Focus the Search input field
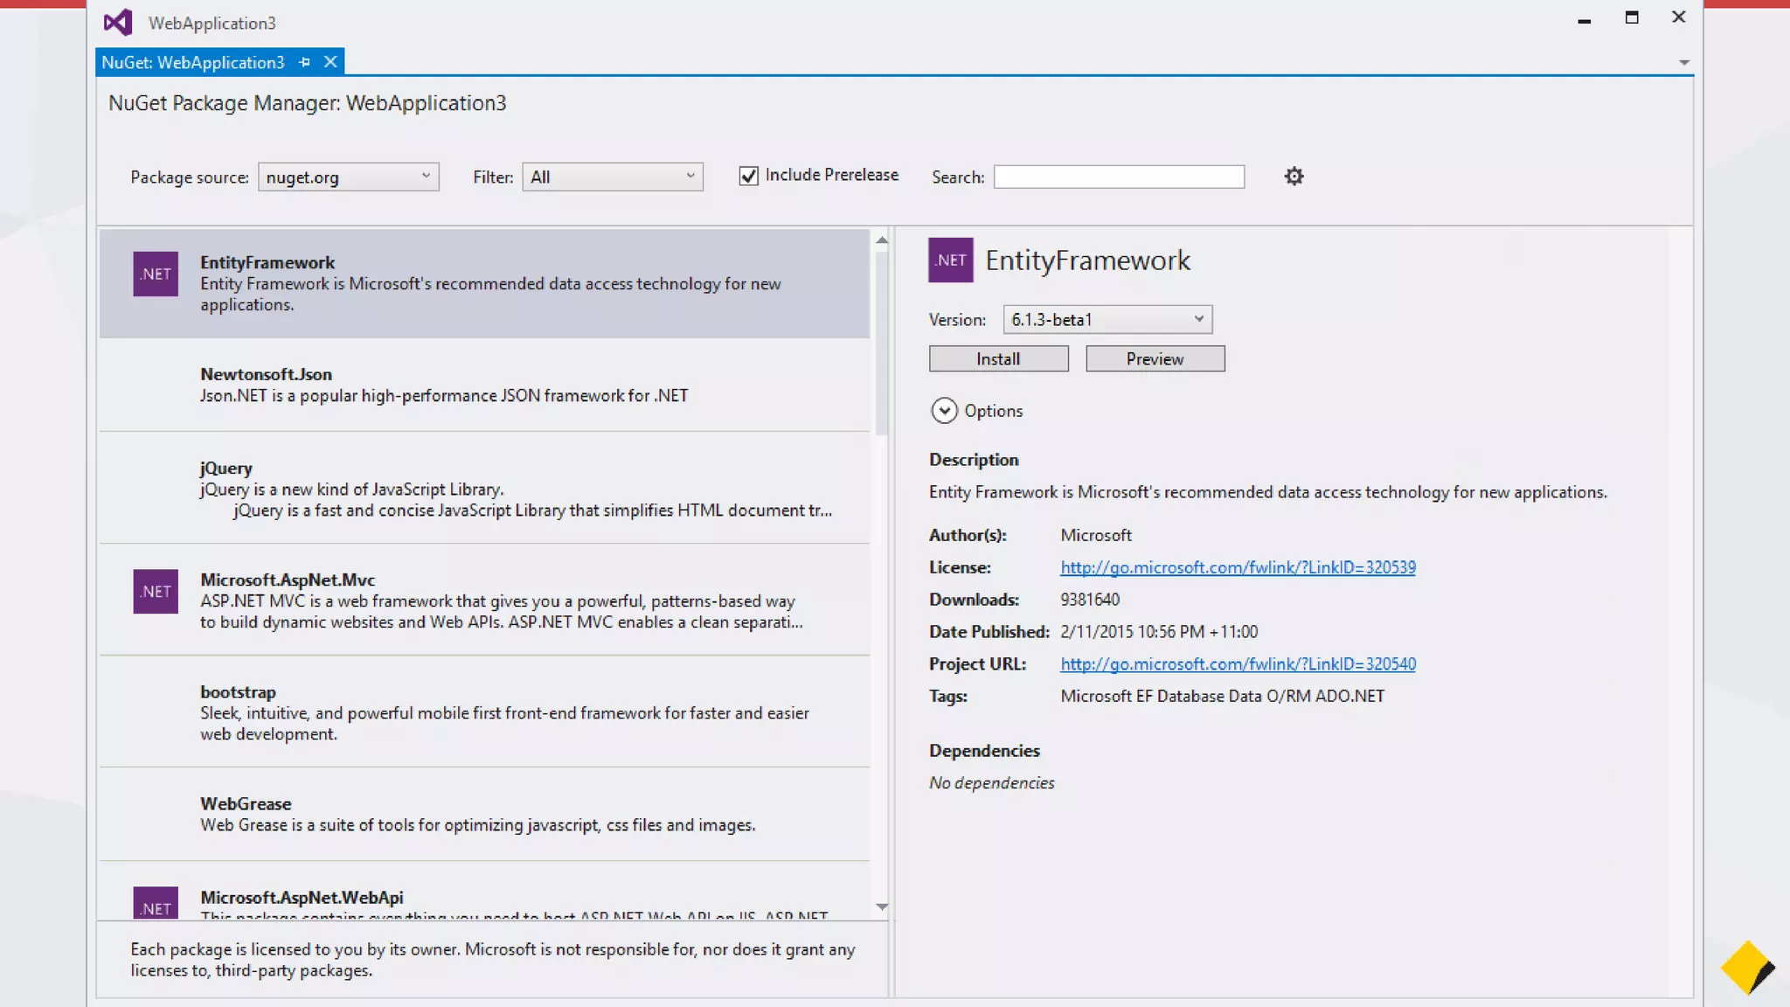 [1119, 177]
